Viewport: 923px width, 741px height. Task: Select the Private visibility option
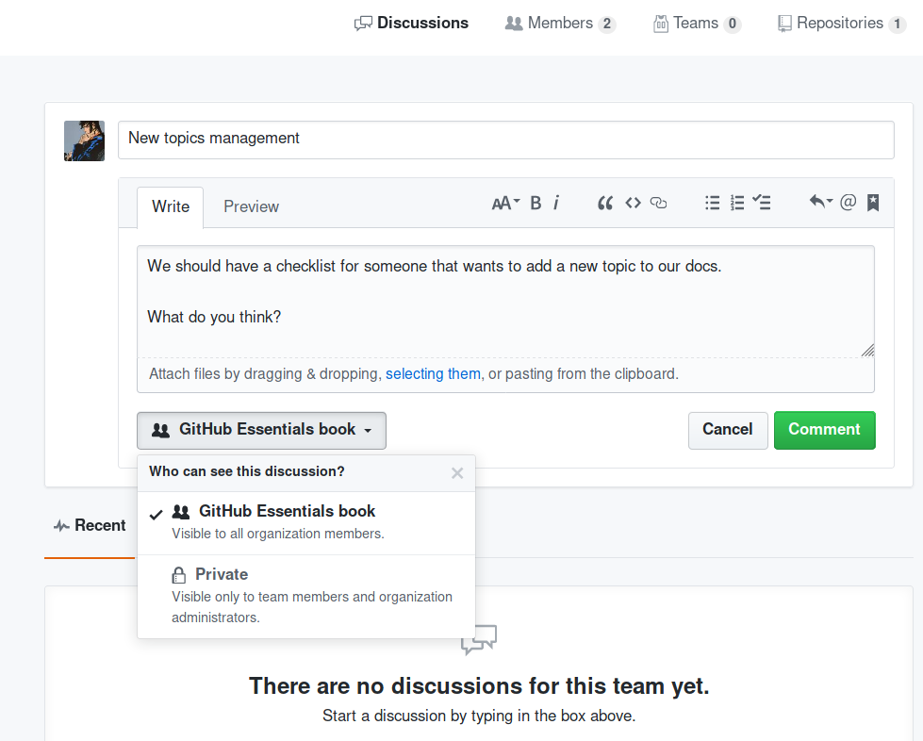[306, 596]
